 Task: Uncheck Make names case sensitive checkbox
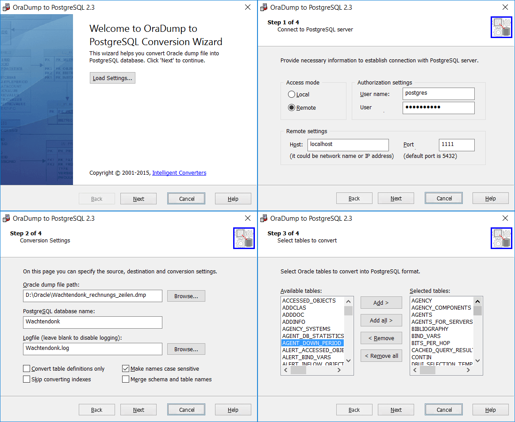point(126,368)
